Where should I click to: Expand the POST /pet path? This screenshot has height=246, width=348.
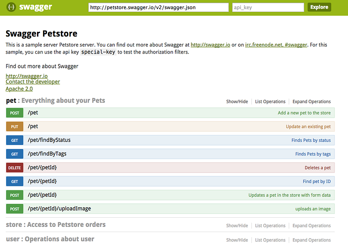pyautogui.click(x=33, y=113)
